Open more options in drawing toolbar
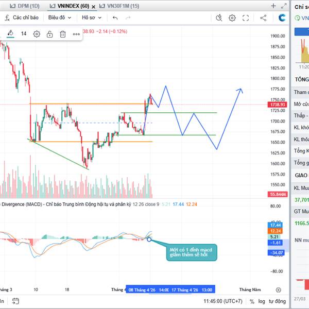The image size is (309, 309). pos(76,35)
